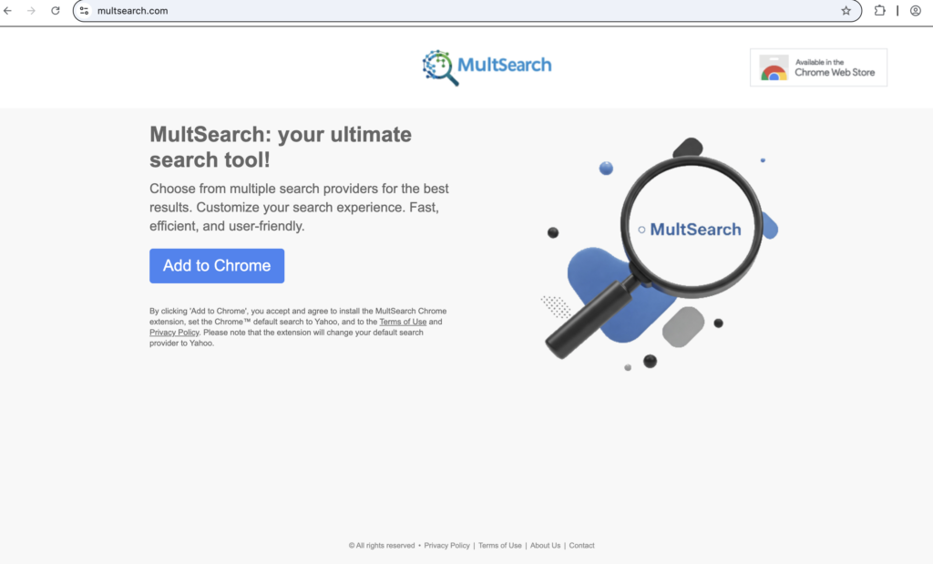Open Privacy Policy link in footer
933x564 pixels.
pyautogui.click(x=446, y=546)
